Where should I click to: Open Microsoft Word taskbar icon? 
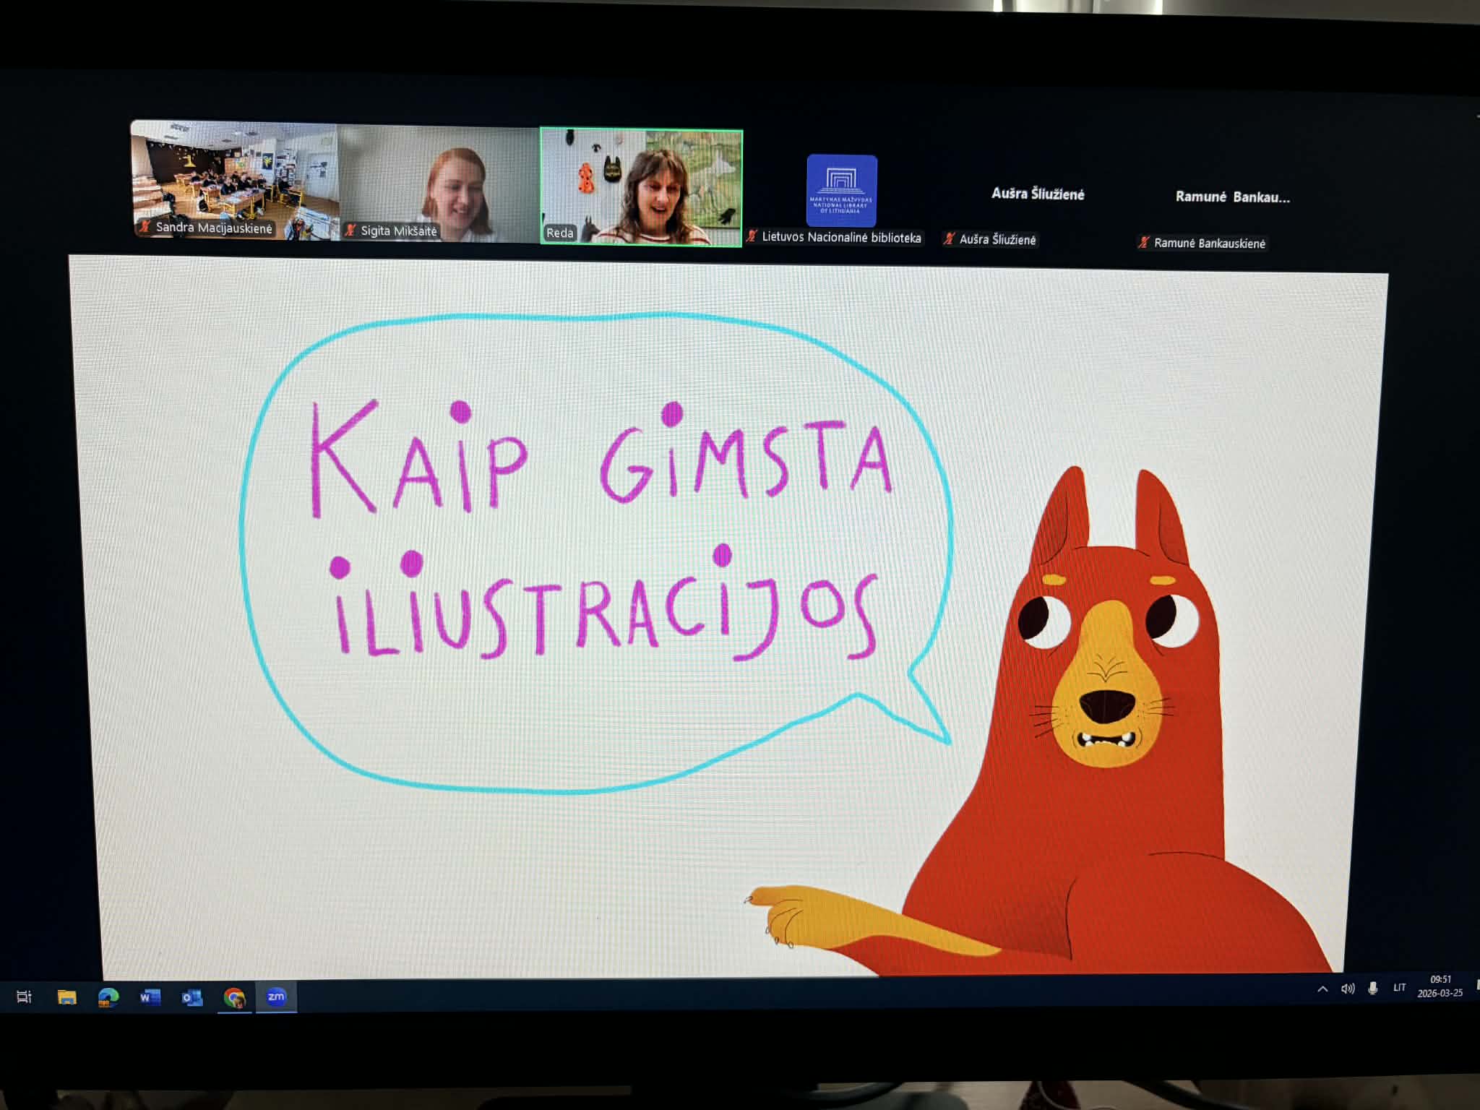click(x=150, y=997)
